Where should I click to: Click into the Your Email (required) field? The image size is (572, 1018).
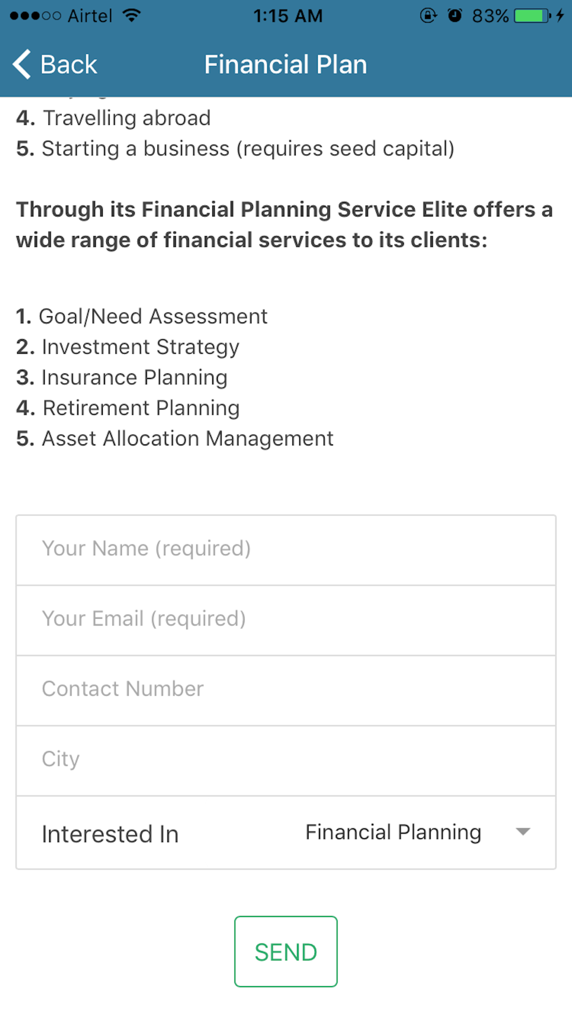286,620
